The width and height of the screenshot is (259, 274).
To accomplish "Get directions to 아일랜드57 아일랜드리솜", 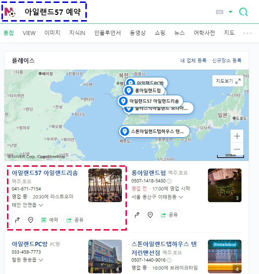I will pyautogui.click(x=17, y=220).
